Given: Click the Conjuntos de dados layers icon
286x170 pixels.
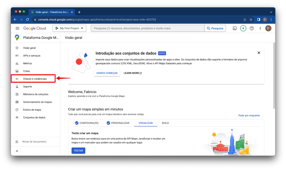Looking at the screenshot, I should pos(17,118).
